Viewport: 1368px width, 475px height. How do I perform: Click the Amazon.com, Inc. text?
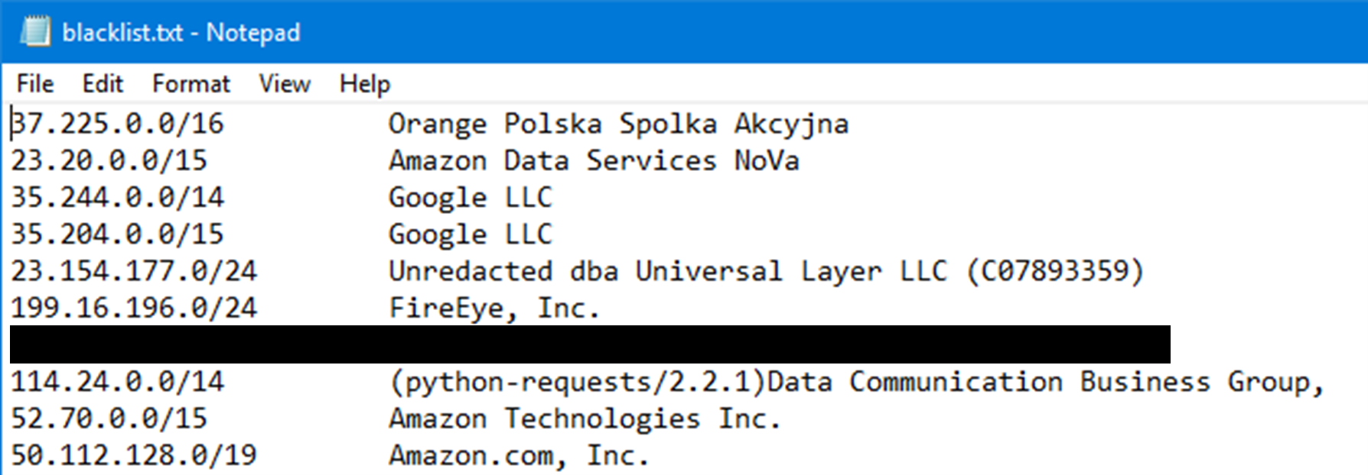(519, 455)
